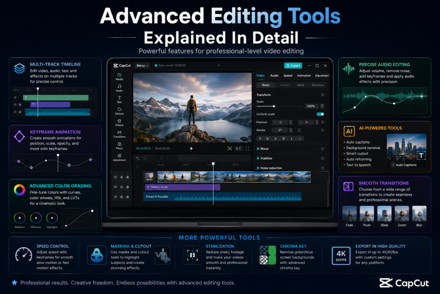This screenshot has width=440, height=294.
Task: Click the first timeline toolbar crop icon
Action: coord(137,158)
